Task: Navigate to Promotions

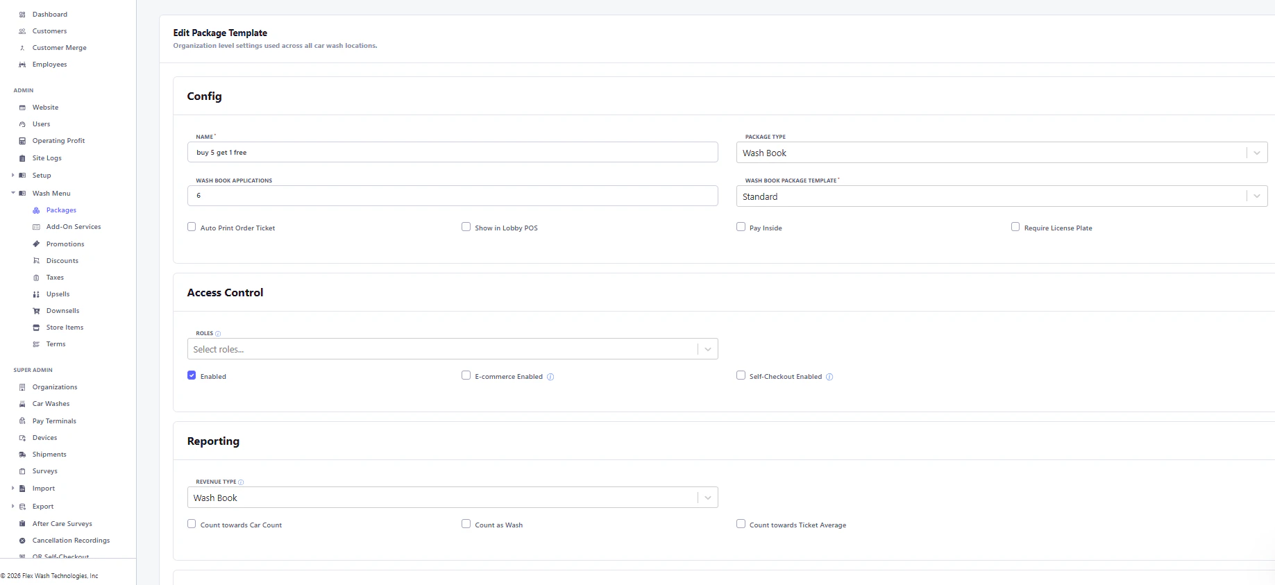Action: click(65, 244)
